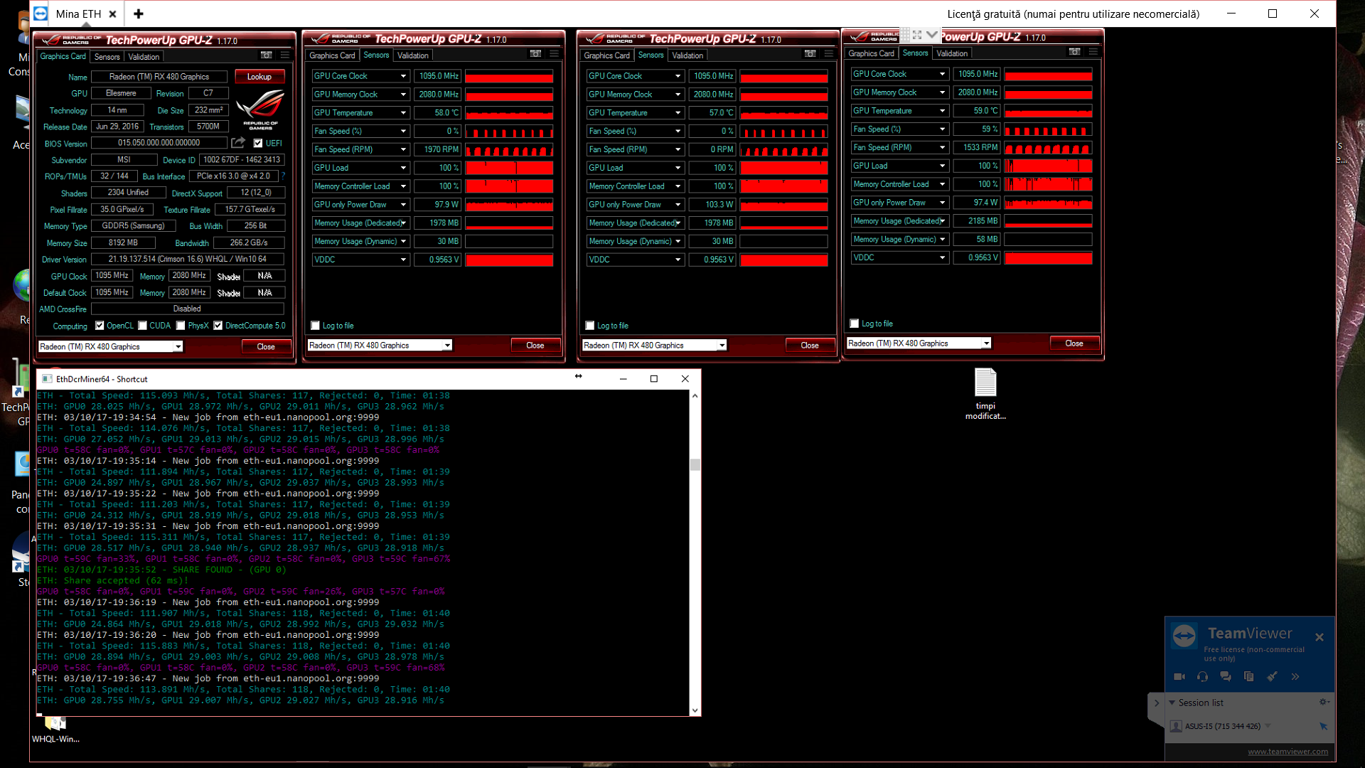This screenshot has height=768, width=1365.
Task: Collapse TeamViewer panel with side arrow
Action: pos(1157,703)
